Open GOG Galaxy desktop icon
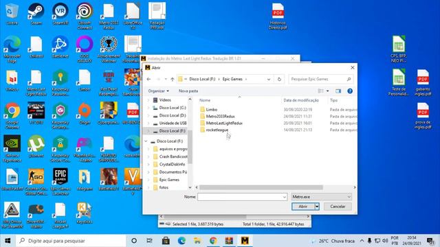The image size is (440, 247). coord(85,49)
